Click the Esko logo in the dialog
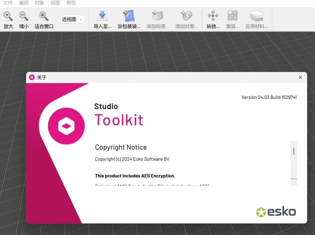315x235 pixels. (x=276, y=212)
